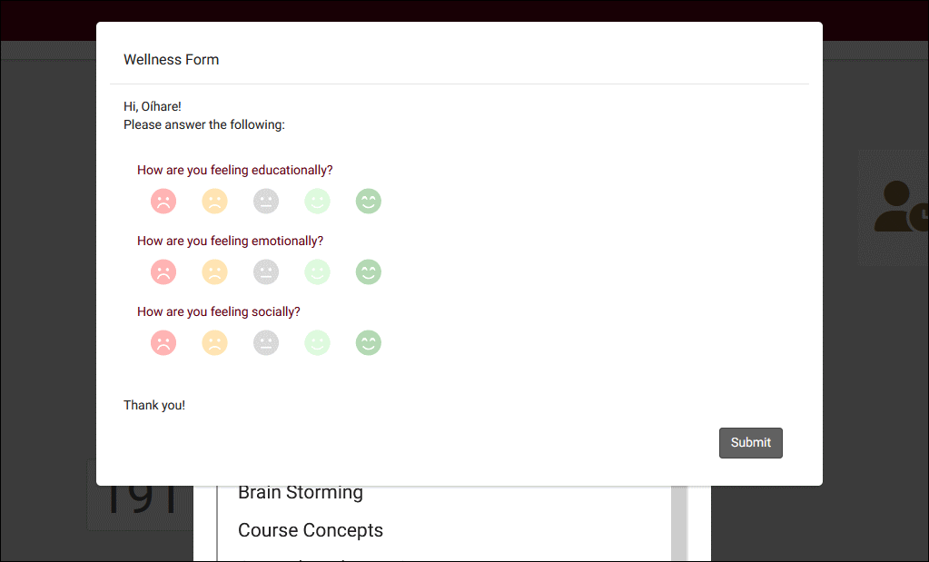Viewport: 929px width, 562px height.
Task: Choose very sad face for emotionally question
Action: coord(163,272)
